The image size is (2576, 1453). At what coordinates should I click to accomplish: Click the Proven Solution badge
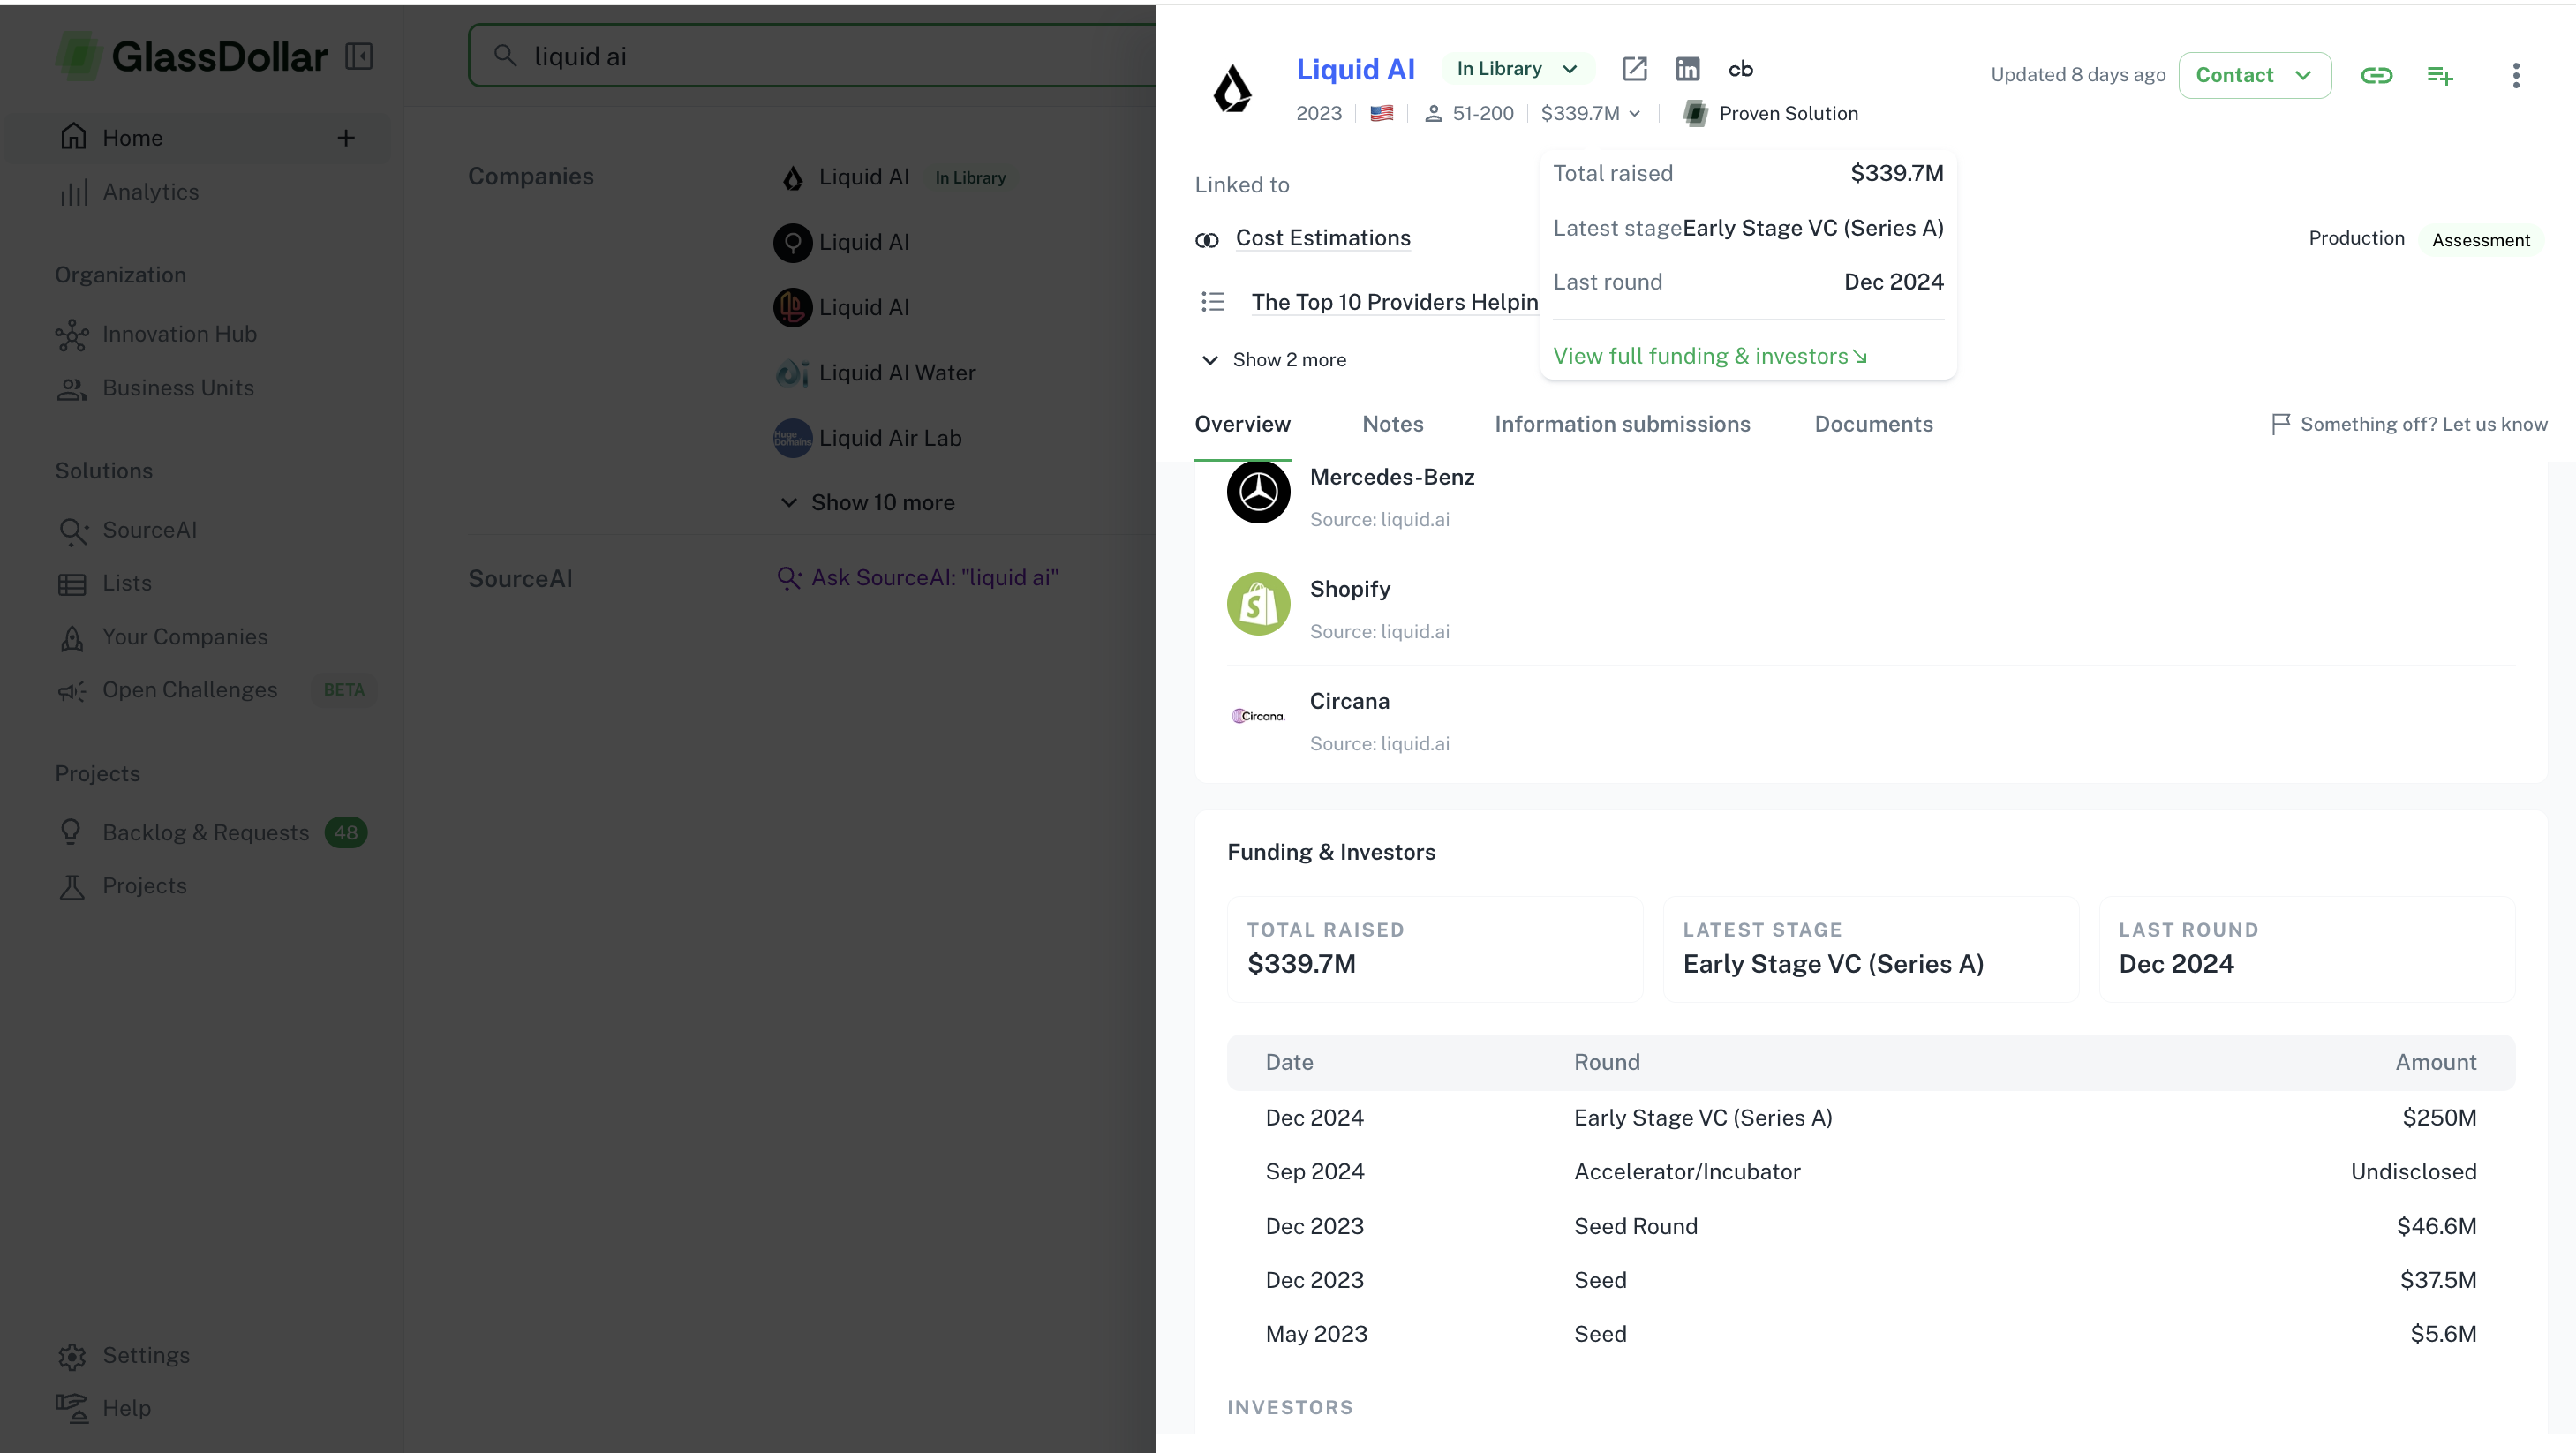click(1770, 113)
